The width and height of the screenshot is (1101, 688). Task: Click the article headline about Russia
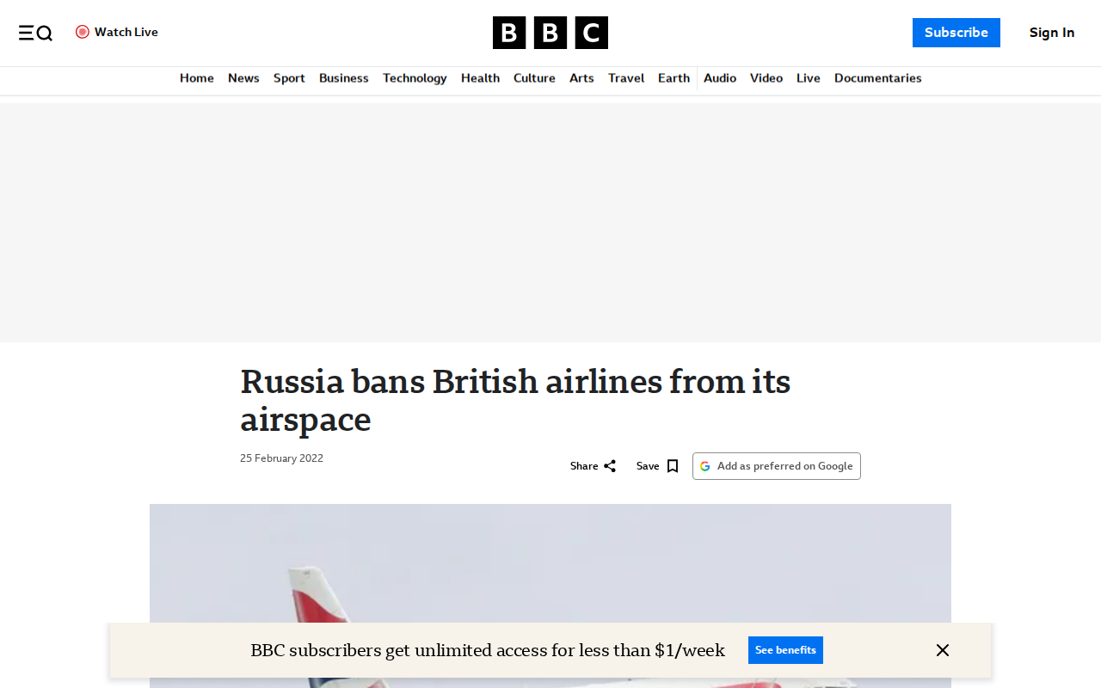(x=515, y=400)
